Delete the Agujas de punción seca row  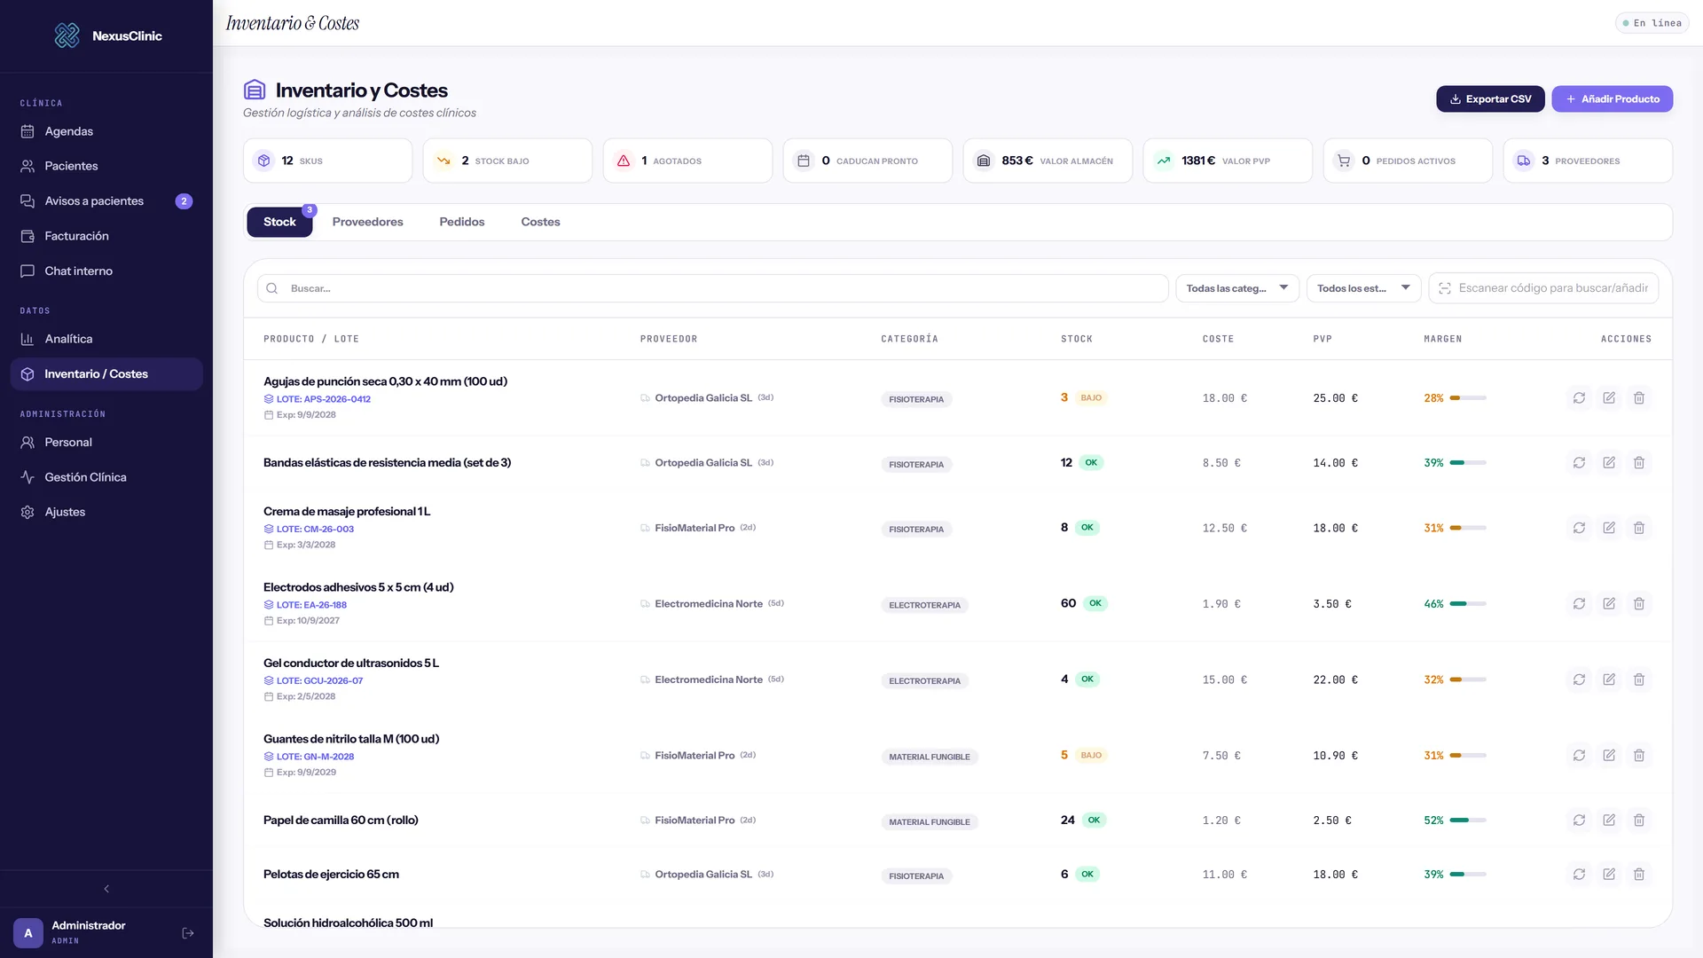click(1639, 398)
